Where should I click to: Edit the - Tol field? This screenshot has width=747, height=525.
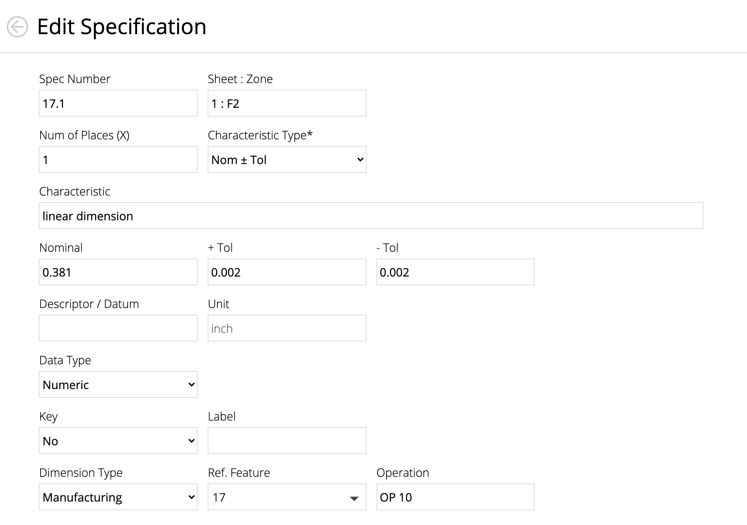(455, 272)
